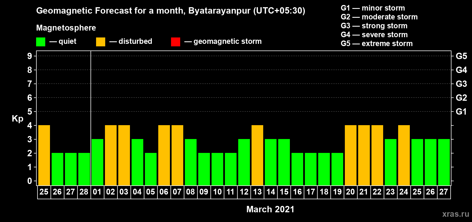Viewport: 472px width, 222px height.
Task: Click the 'G2 — moderate storm' legend line
Action: pyautogui.click(x=379, y=17)
